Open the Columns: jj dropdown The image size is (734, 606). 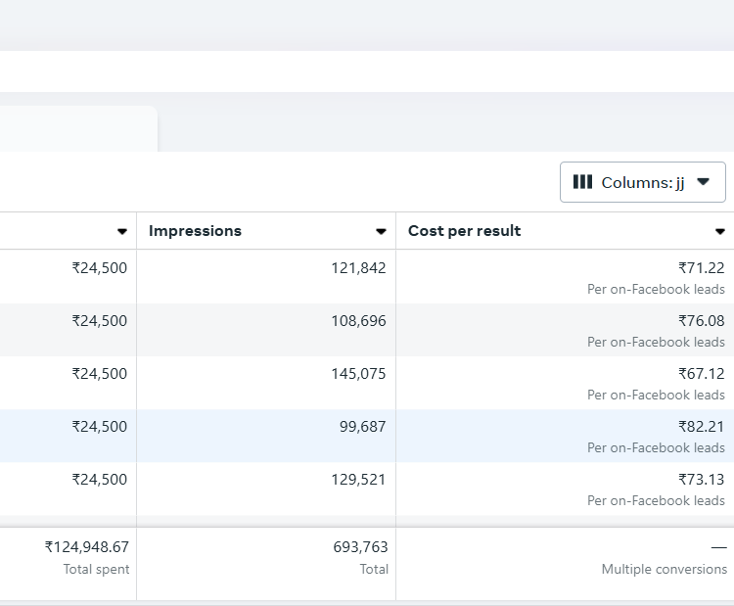click(x=643, y=182)
